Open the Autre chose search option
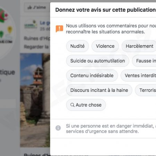This screenshot has height=156, width=156. pyautogui.click(x=86, y=105)
